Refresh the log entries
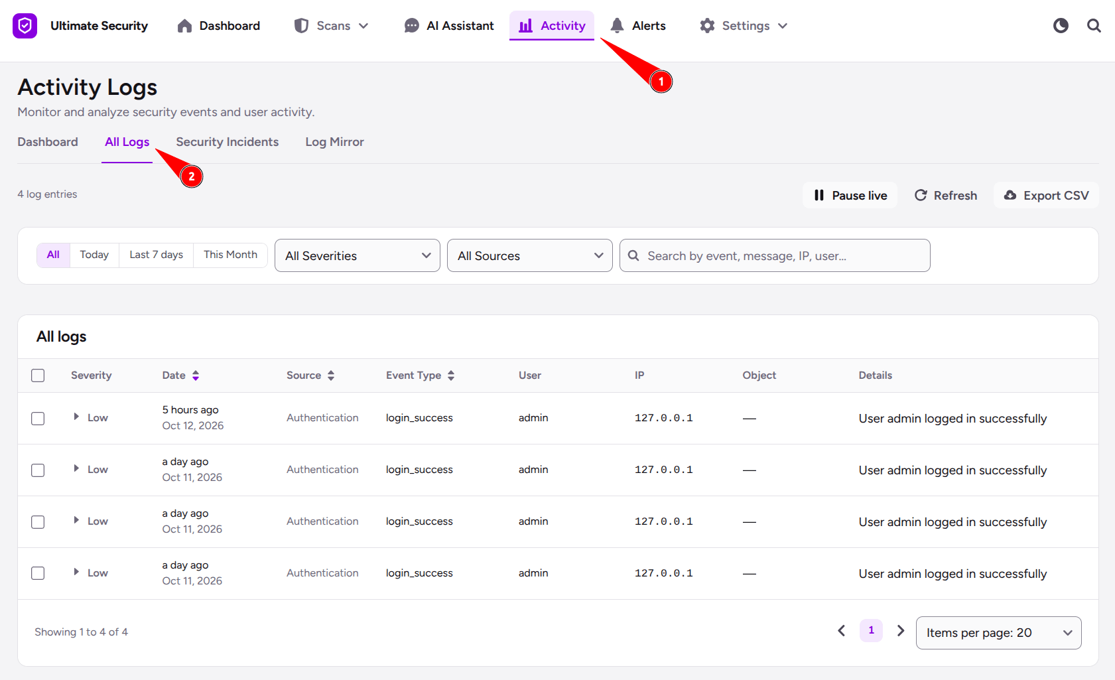The width and height of the screenshot is (1115, 680). coord(945,195)
